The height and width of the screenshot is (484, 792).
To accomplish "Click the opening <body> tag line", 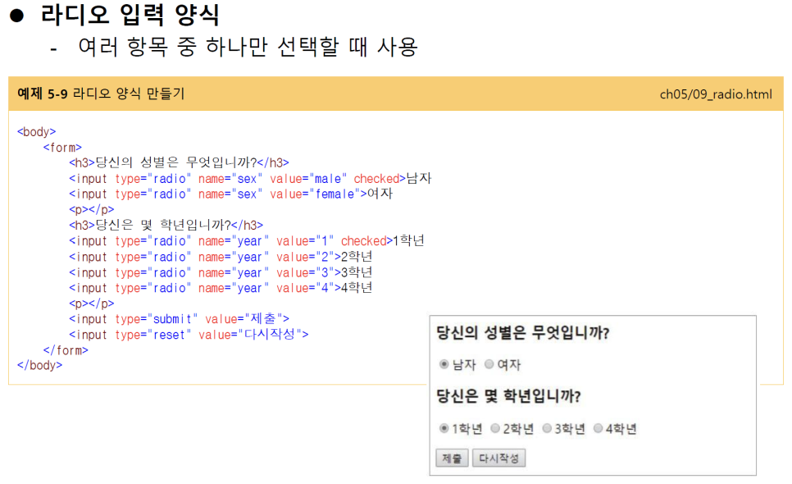I will coord(36,132).
